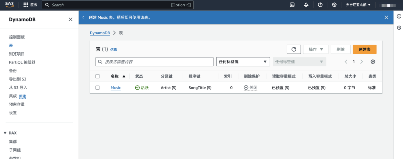Open 集成 in the sidebar
The image size is (403, 159).
point(13,96)
